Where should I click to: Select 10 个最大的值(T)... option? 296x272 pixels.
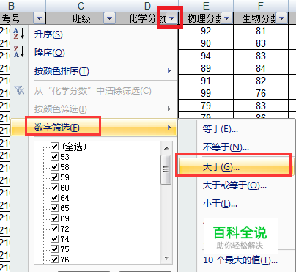(x=240, y=260)
